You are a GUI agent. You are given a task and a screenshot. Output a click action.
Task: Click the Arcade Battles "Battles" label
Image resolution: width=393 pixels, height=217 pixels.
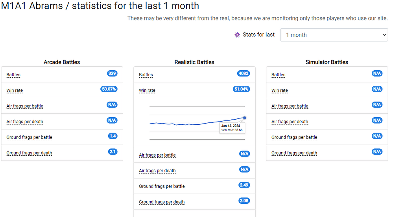[x=13, y=75]
